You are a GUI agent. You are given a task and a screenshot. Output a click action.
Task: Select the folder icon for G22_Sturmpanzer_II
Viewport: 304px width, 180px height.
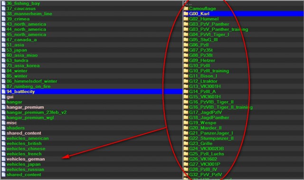(186, 138)
